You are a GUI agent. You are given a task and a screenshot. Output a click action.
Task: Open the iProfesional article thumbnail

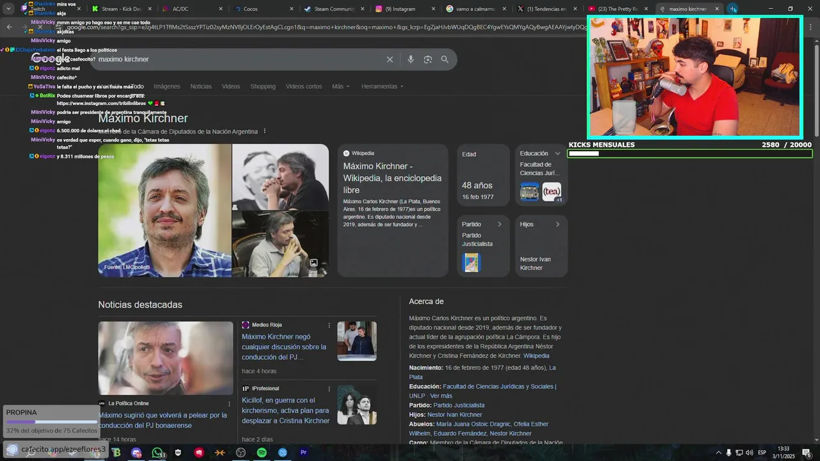357,405
